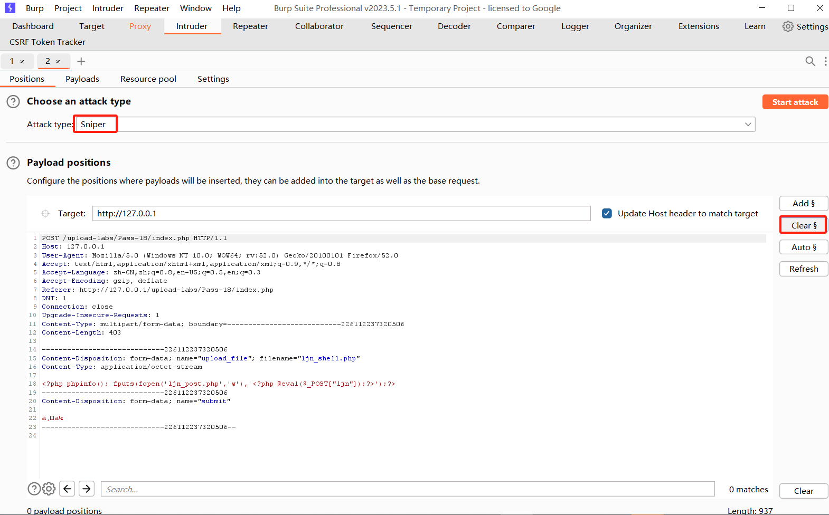
Task: Click the Refresh button
Action: (804, 269)
